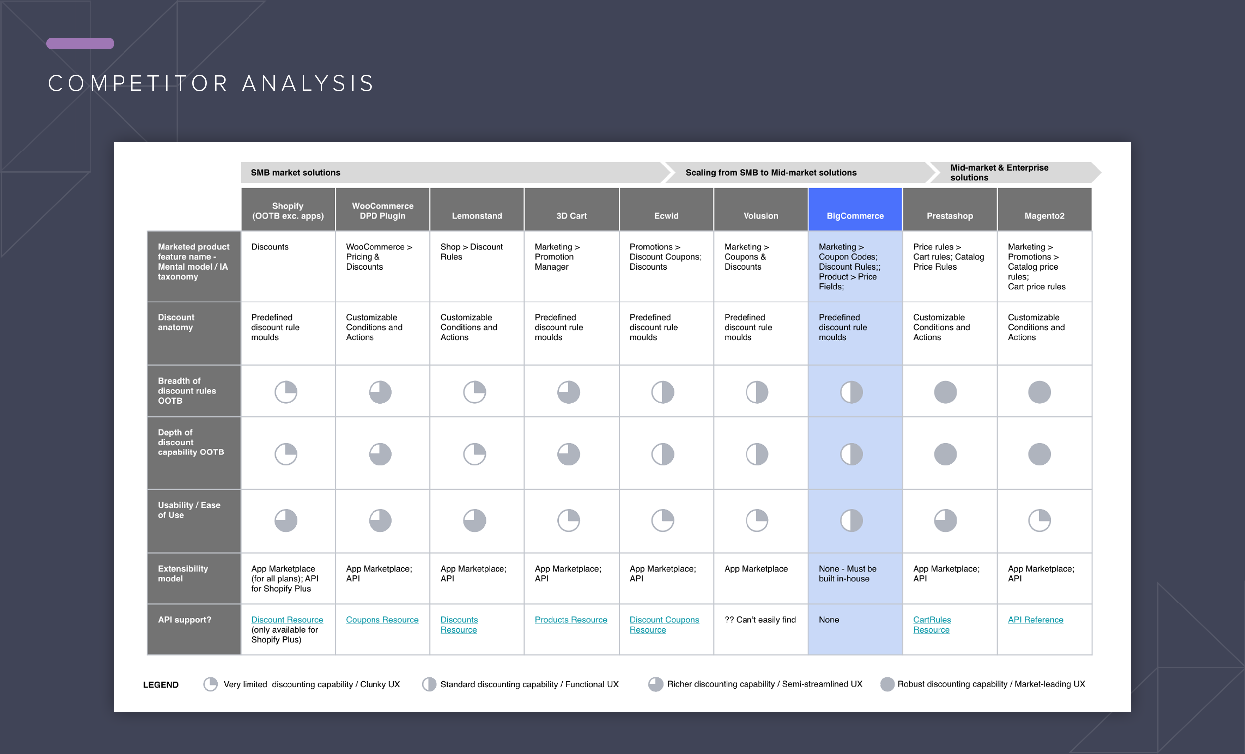Screen dimensions: 1245x754
Task: Click the 'Price rules > Cart rules; Catalog Price Rules' cell
Action: pos(949,267)
